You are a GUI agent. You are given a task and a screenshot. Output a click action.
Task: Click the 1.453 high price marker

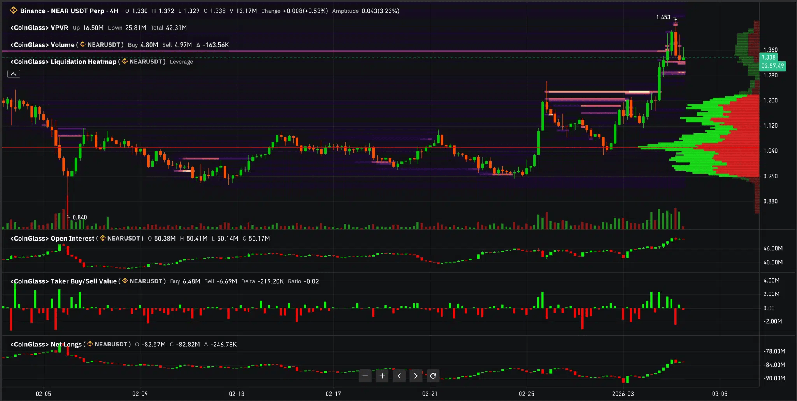click(x=663, y=17)
